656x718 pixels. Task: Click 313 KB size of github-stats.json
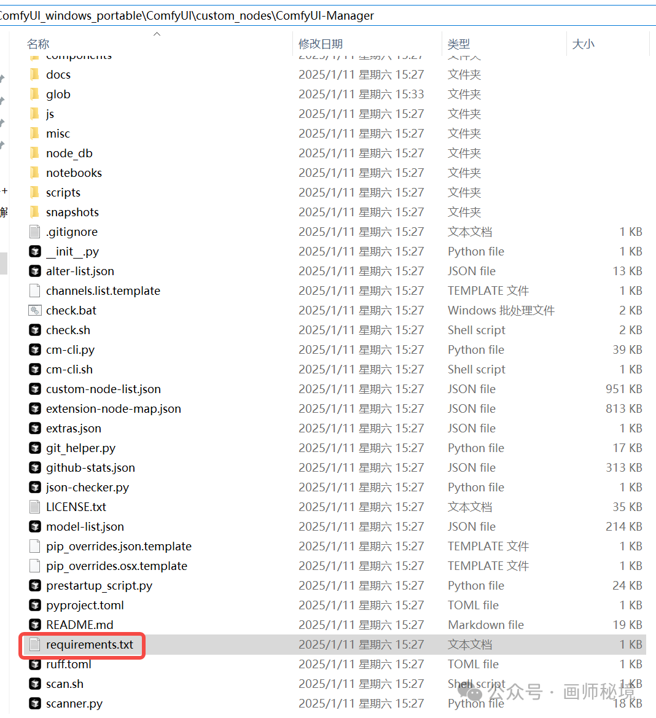point(623,468)
